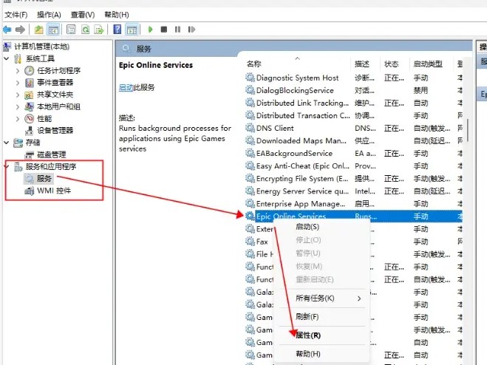Choose 属性(R) from the context menu

coord(307,335)
